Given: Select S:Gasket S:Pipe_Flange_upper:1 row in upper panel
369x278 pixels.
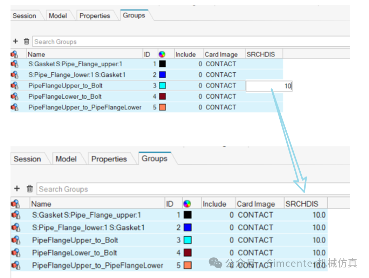Looking at the screenshot, I should (x=75, y=64).
